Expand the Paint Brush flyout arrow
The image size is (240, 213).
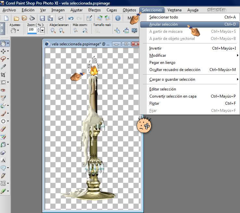(x=8, y=113)
